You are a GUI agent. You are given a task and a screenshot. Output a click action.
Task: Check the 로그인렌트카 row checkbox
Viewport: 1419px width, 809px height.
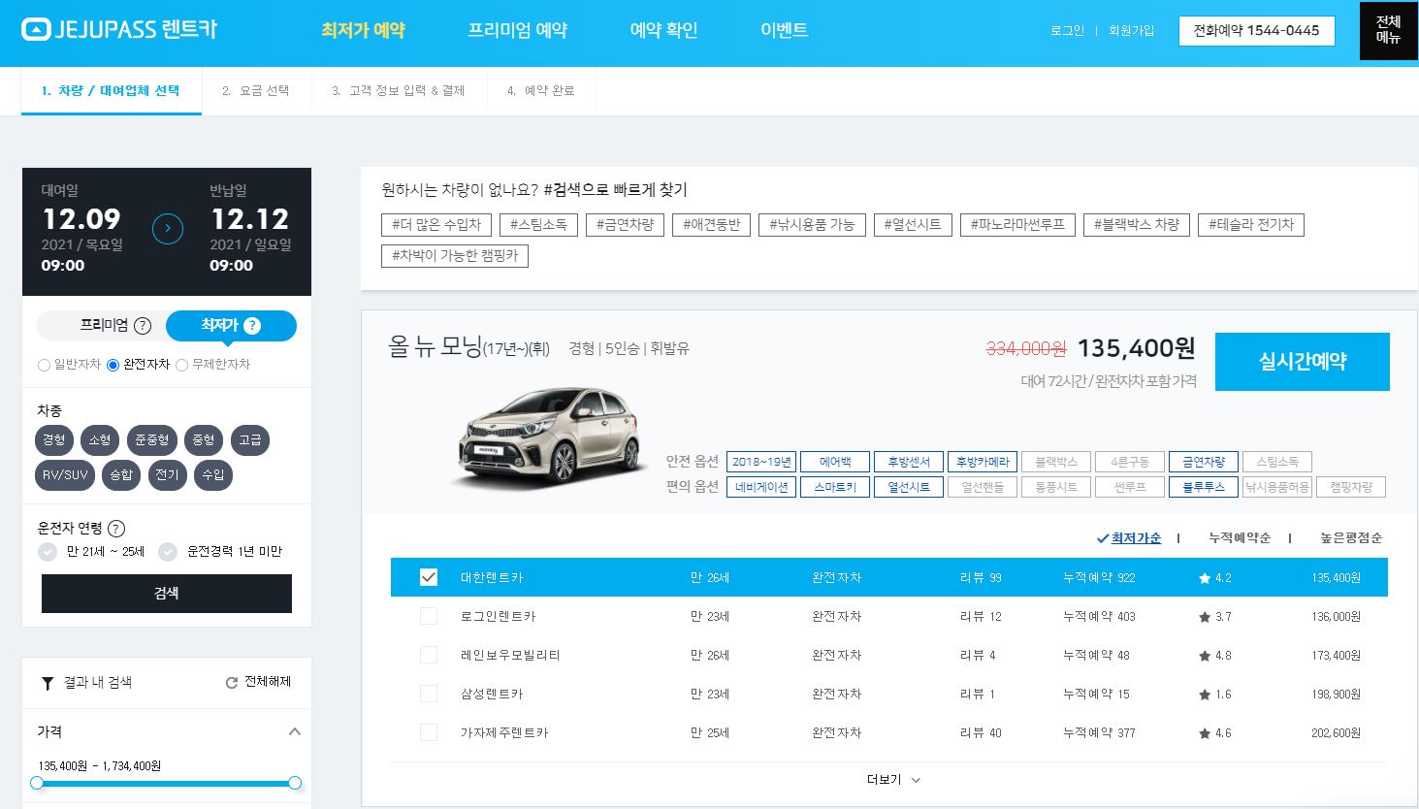(429, 616)
